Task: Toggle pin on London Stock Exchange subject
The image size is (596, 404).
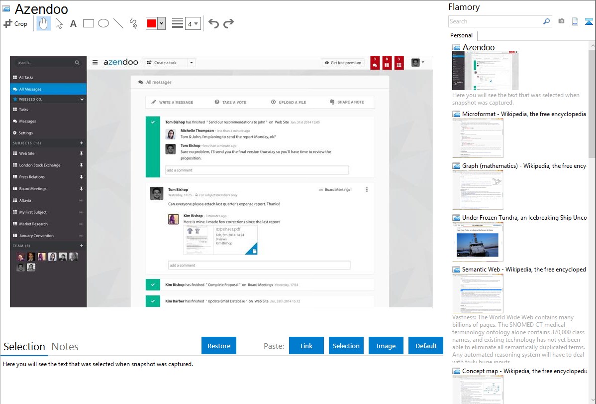Action: click(x=81, y=165)
